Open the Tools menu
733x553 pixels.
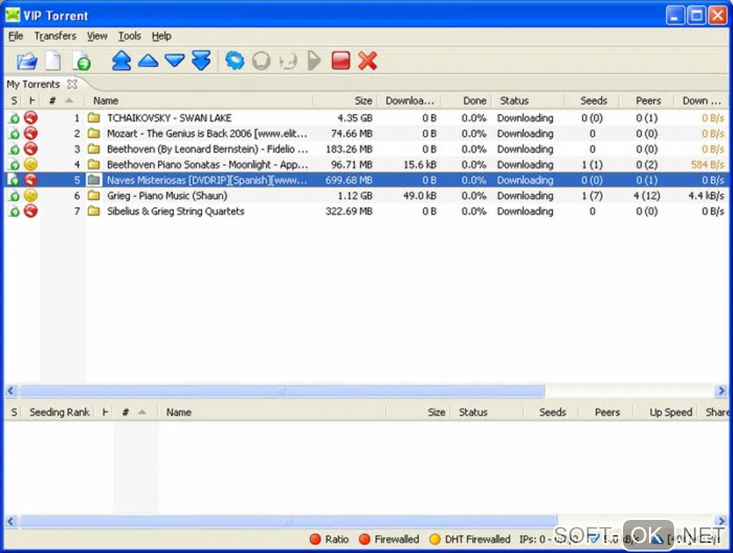coord(129,36)
